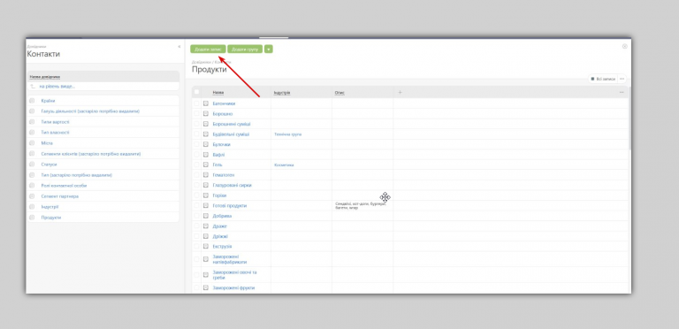Image resolution: width=679 pixels, height=329 pixels.
Task: Click the record icon of the Драже row
Action: (x=206, y=226)
